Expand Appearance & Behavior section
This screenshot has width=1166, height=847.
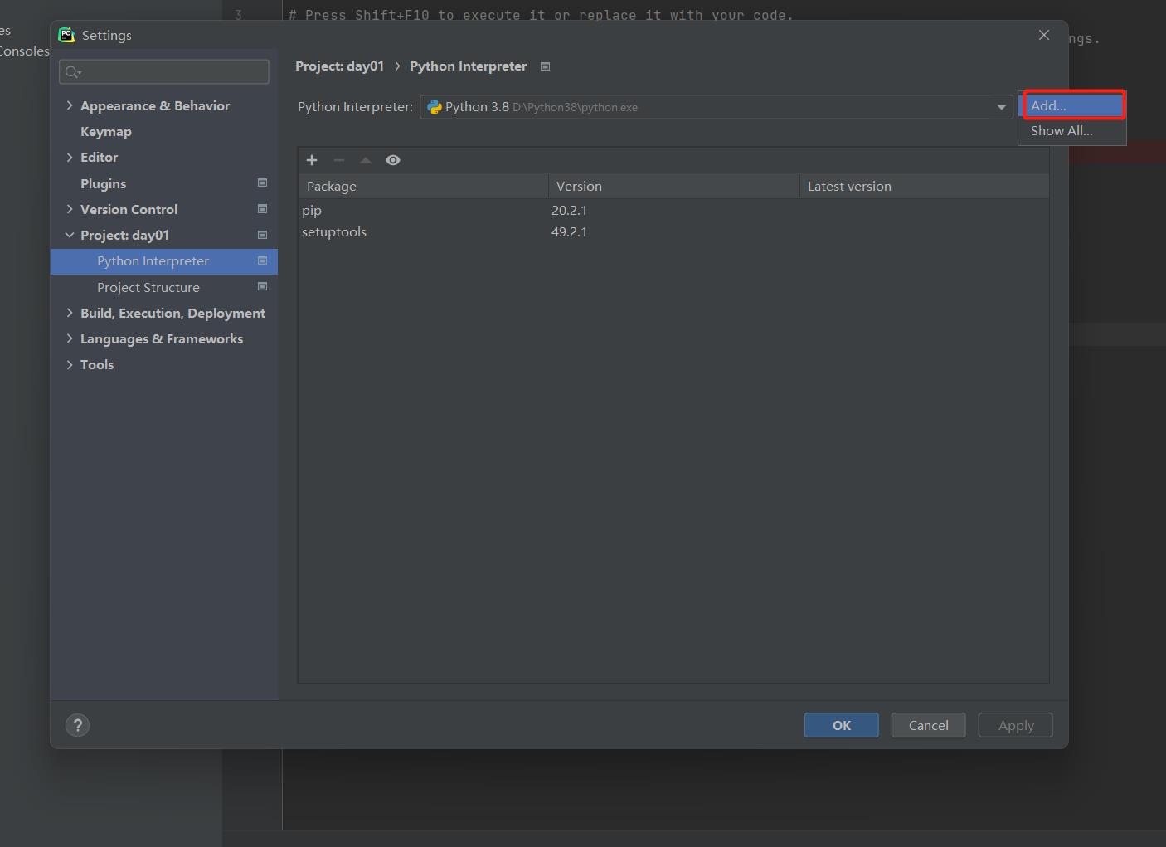[70, 105]
